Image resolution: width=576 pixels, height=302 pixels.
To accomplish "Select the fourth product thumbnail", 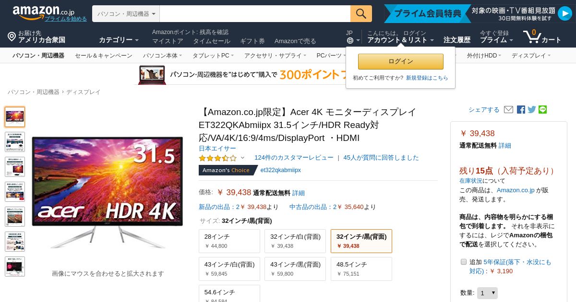I will tap(15, 192).
